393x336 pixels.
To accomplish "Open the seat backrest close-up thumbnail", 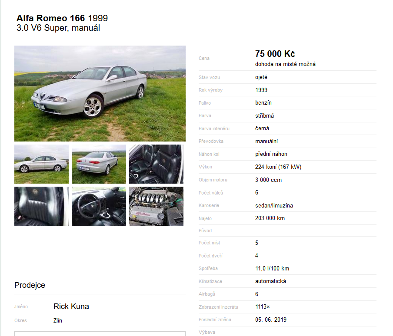I will [x=41, y=206].
